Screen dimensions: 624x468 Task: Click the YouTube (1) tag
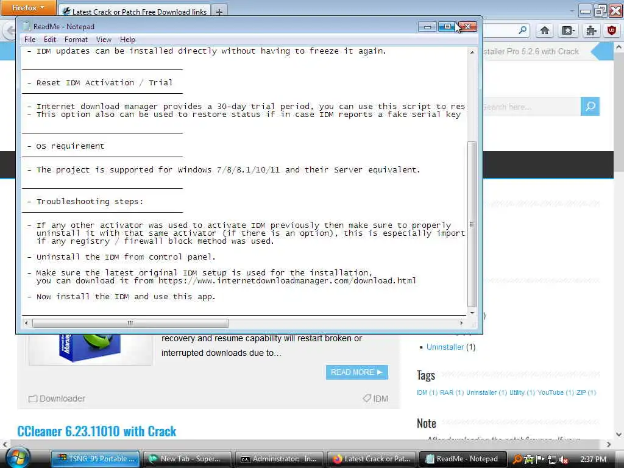[x=556, y=392]
